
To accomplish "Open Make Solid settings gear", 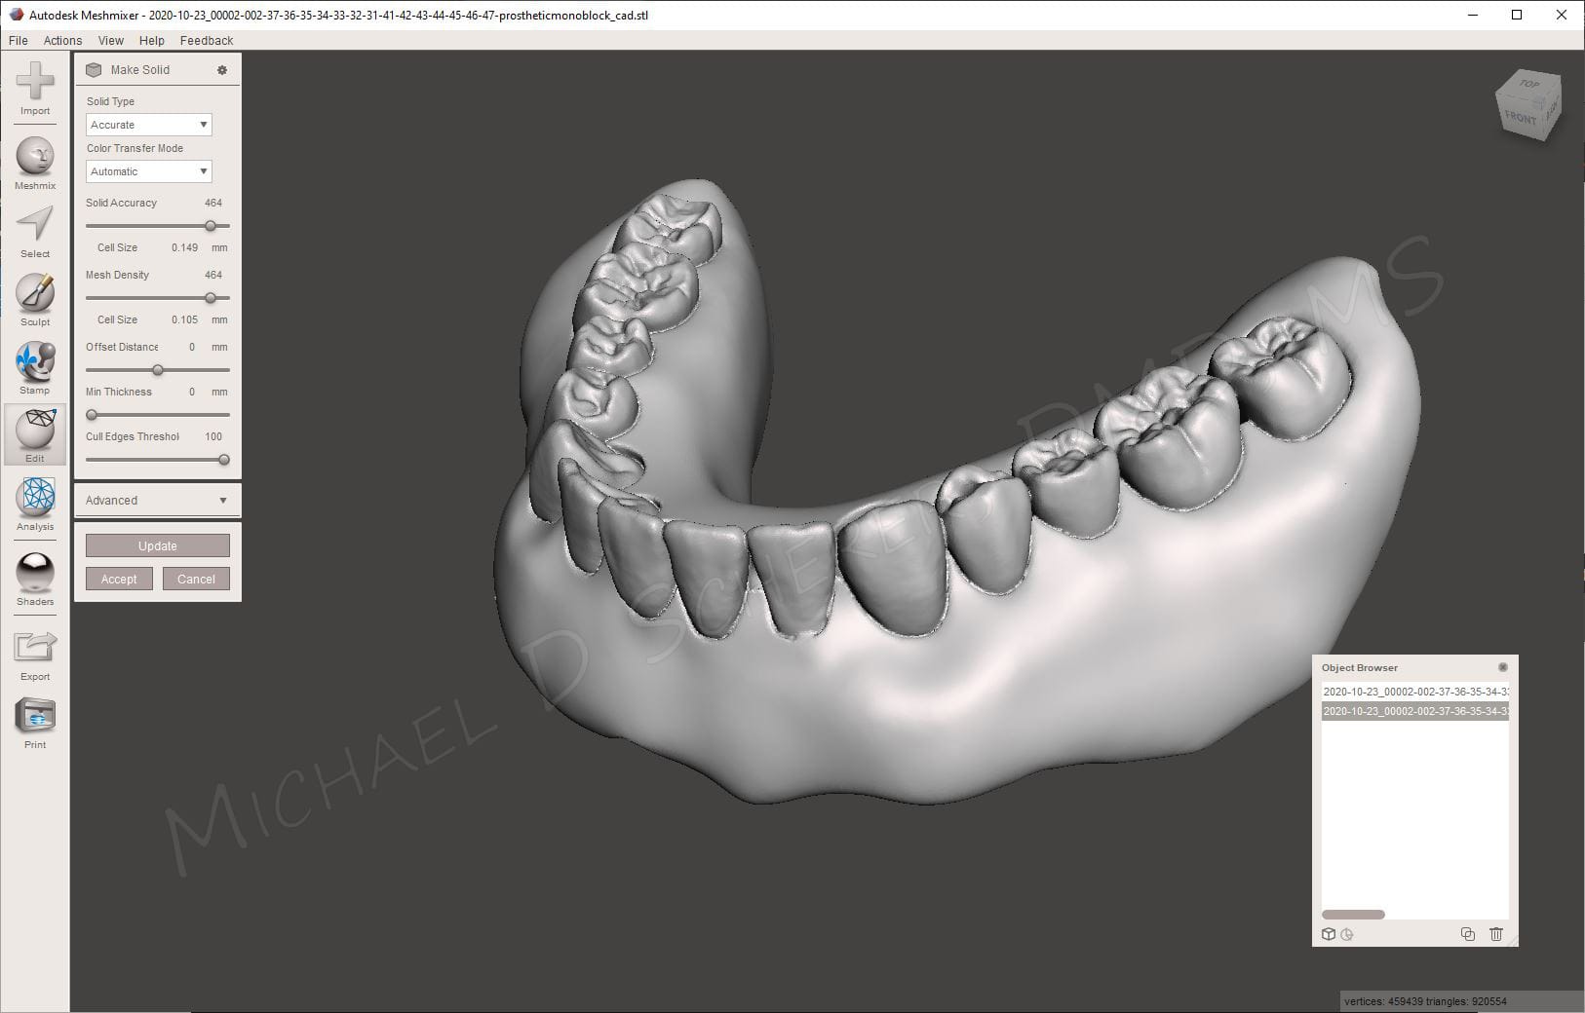I will [222, 70].
